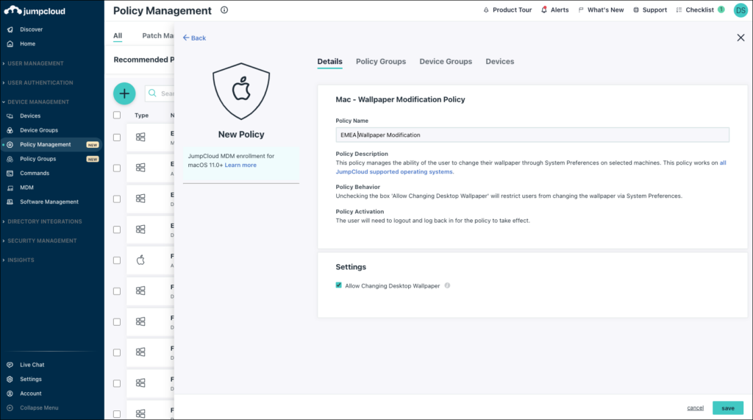Click the green plus add policy button
Viewport: 753px width, 420px height.
[124, 93]
